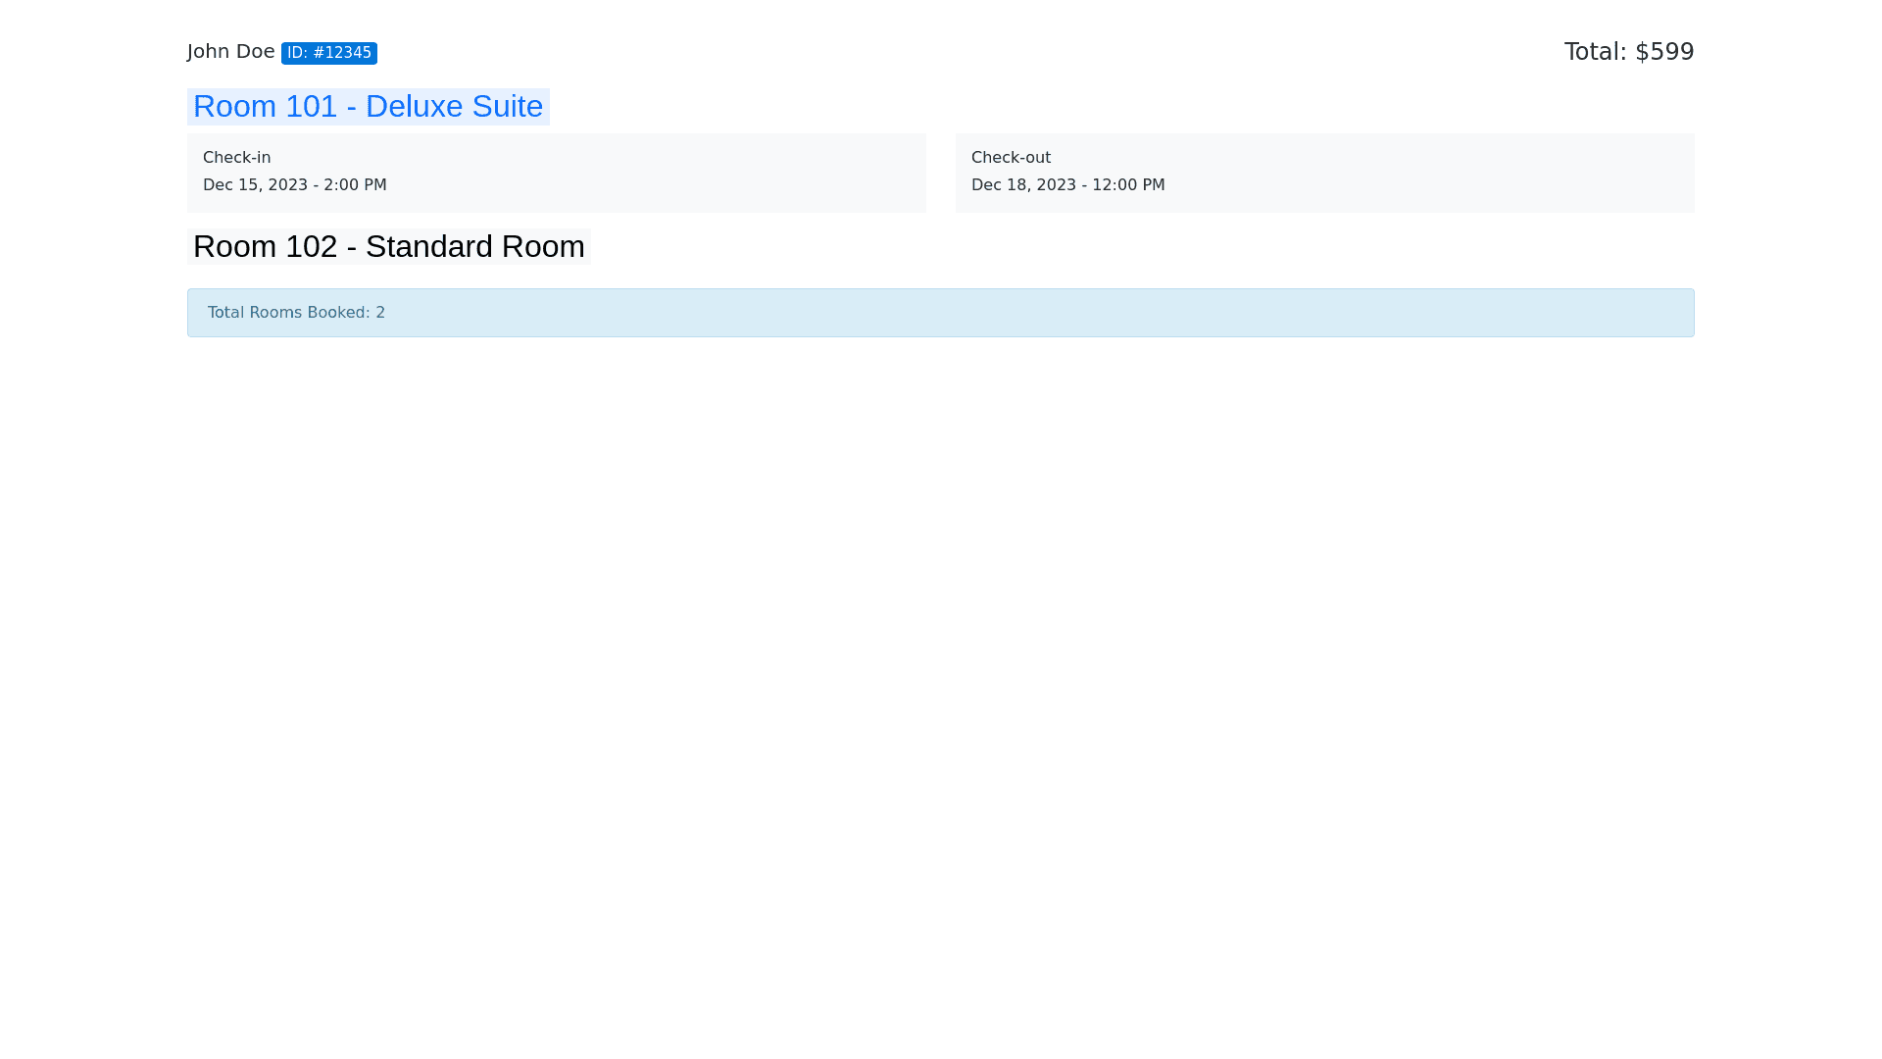
Task: Click the ID: #12345 badge
Action: pyautogui.click(x=328, y=53)
